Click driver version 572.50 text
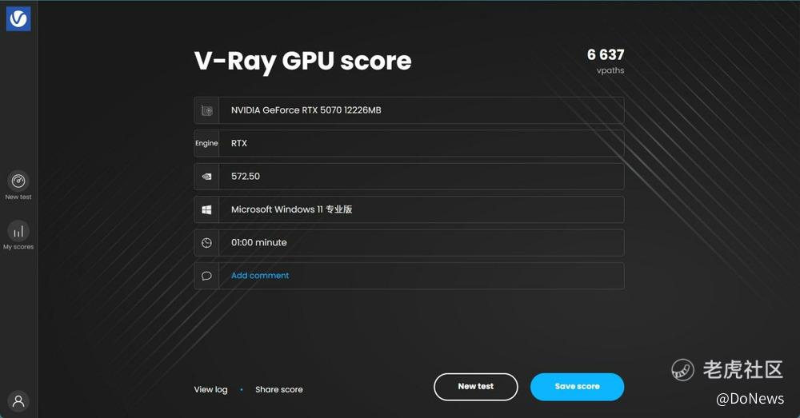 246,177
